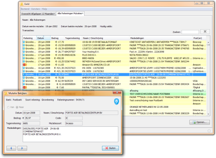Click the Postbank lion logo in dialog
The image size is (216, 158).
116,102
